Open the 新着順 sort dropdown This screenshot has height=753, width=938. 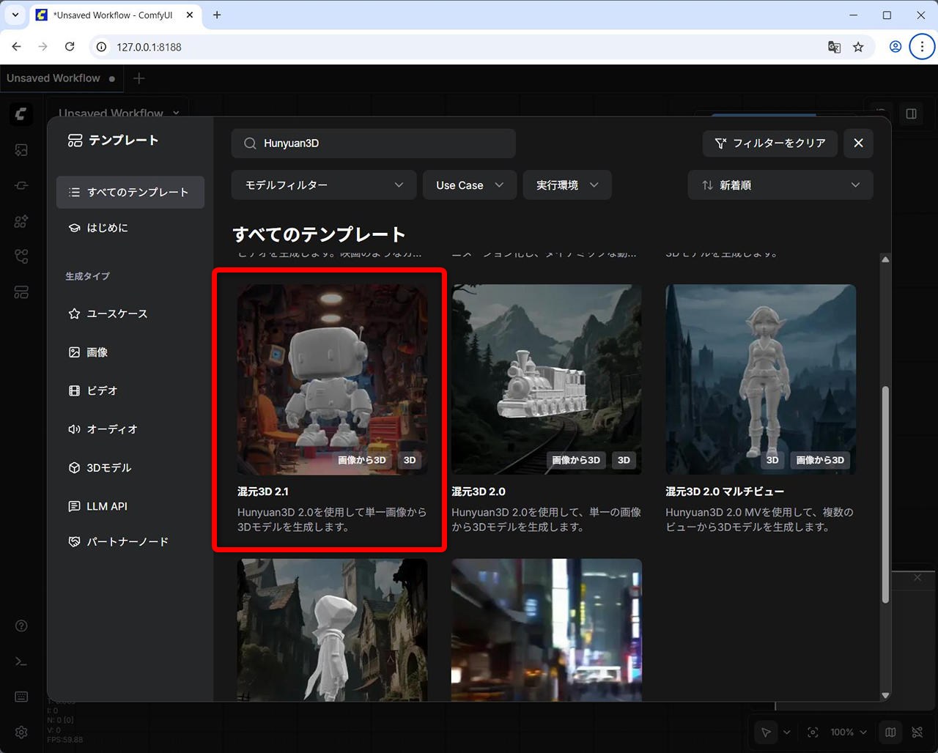pos(780,185)
